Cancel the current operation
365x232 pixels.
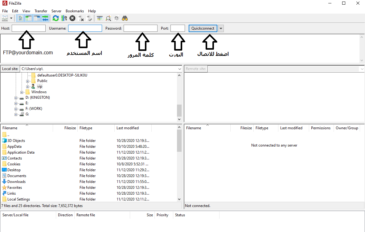[72, 18]
